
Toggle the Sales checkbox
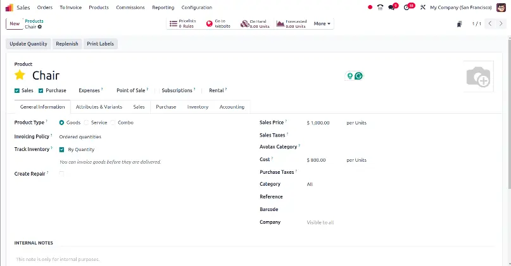[x=17, y=91]
